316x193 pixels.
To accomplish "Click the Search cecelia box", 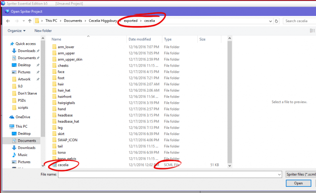I will click(300, 21).
